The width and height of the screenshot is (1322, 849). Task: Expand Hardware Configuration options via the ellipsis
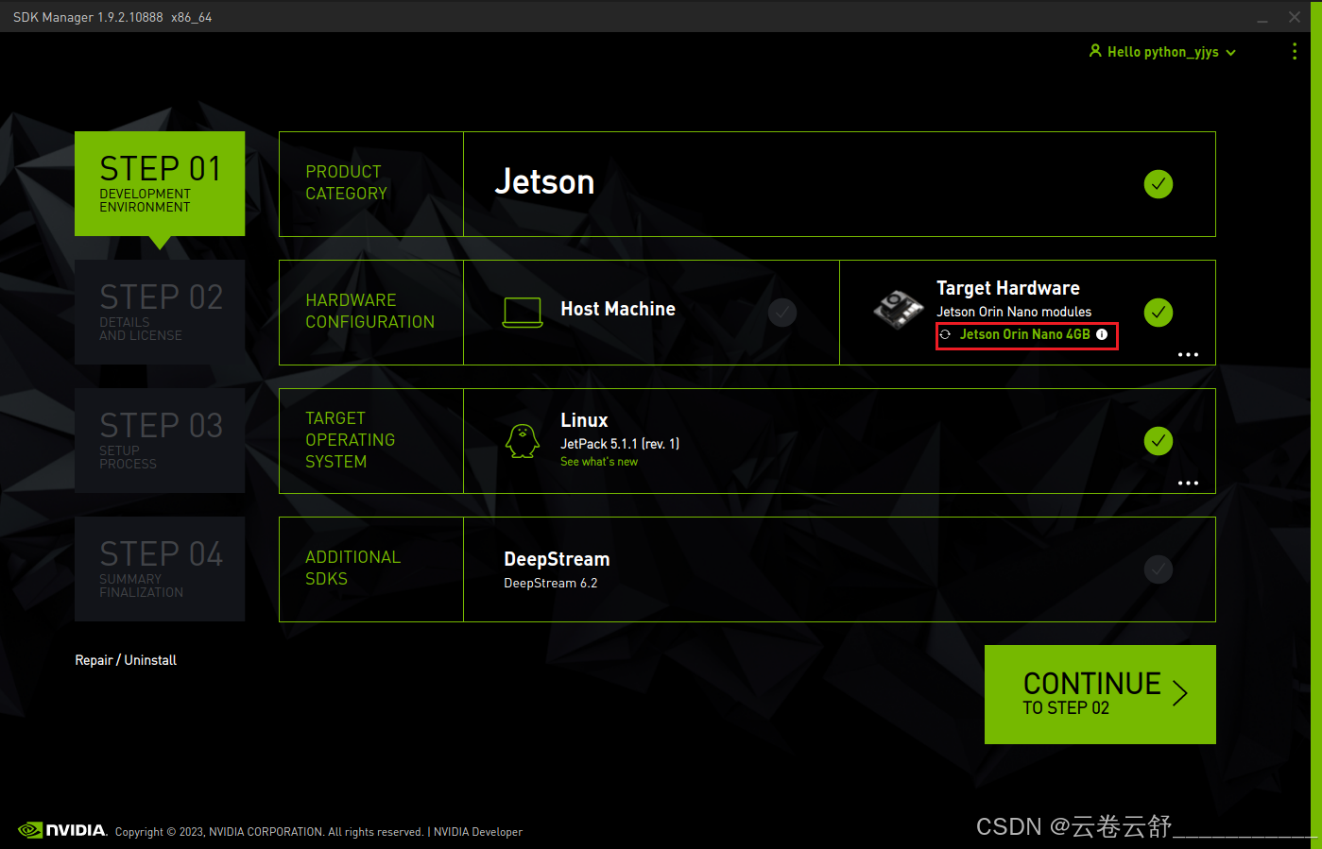[x=1188, y=355]
